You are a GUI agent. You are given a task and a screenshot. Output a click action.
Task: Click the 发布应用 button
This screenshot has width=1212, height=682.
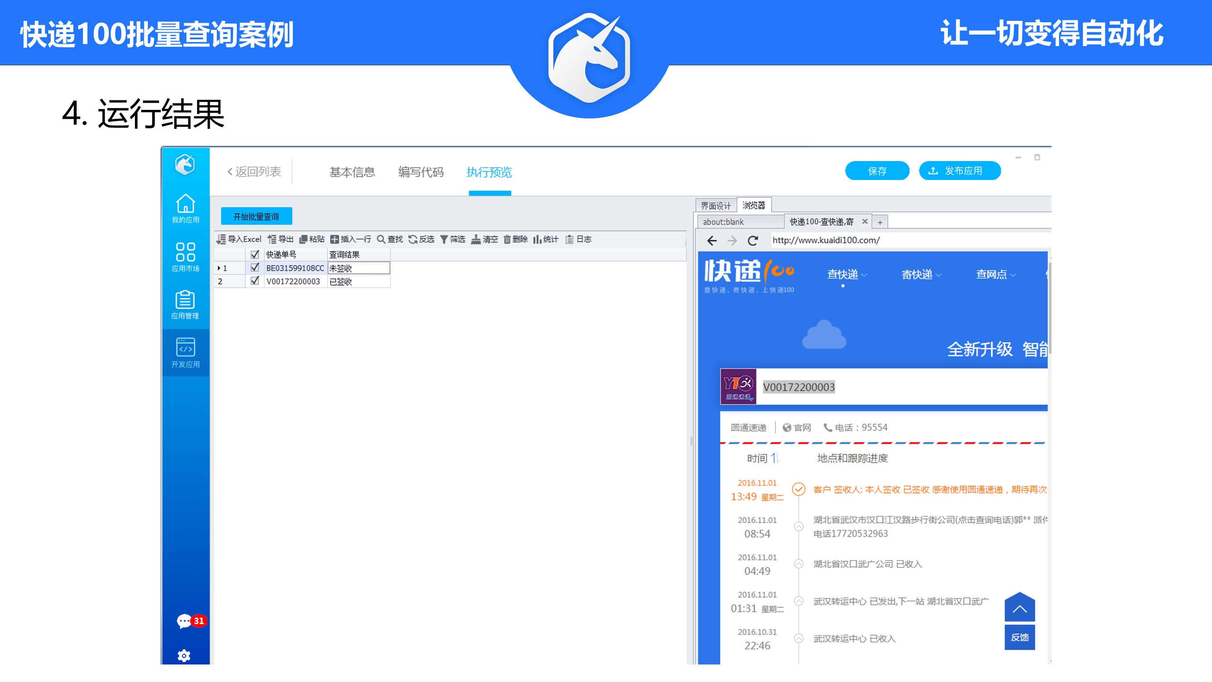tap(959, 171)
